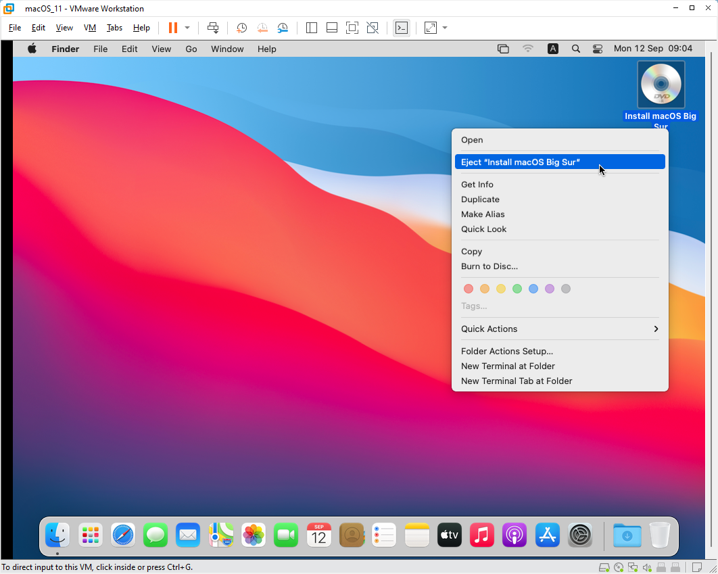This screenshot has width=718, height=574.
Task: Apply the green tag color
Action: point(517,289)
